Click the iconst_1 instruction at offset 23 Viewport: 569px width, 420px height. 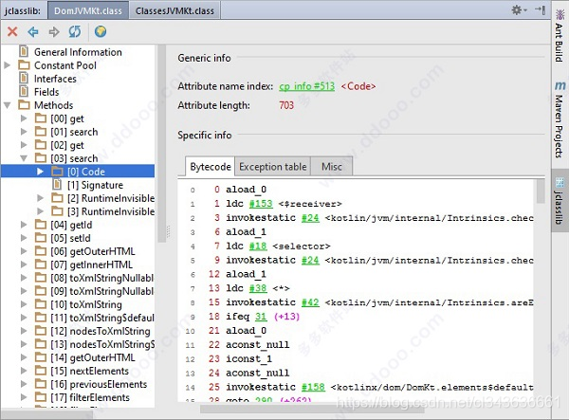[x=248, y=358]
